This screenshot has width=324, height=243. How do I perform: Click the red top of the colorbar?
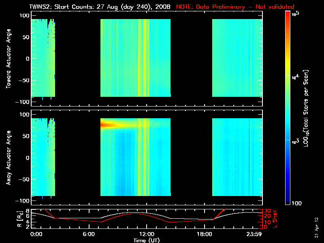288,15
